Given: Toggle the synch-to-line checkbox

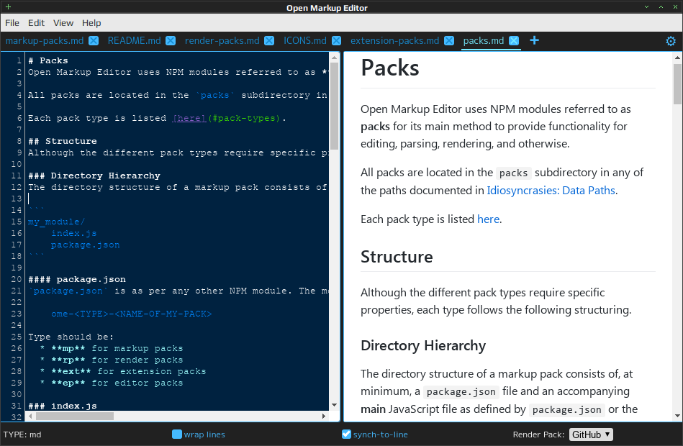Looking at the screenshot, I should click(346, 434).
